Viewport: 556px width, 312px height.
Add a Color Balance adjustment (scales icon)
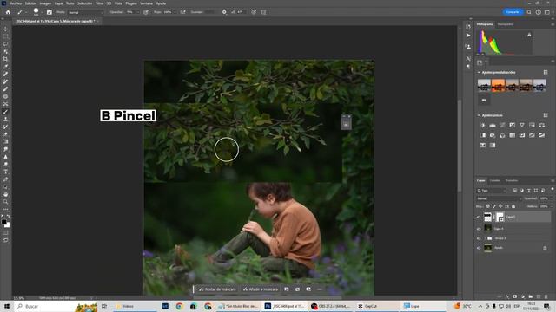pos(542,125)
